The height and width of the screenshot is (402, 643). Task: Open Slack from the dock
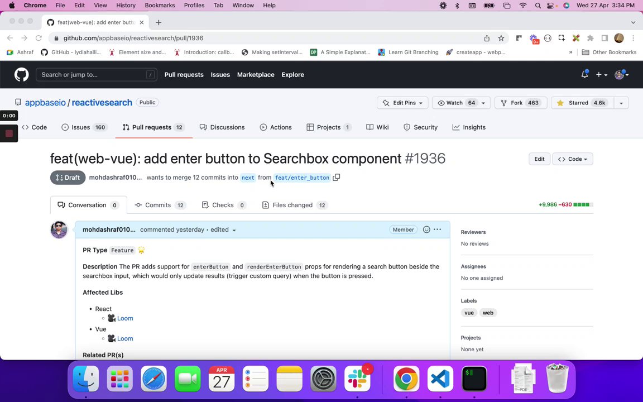coord(357,379)
